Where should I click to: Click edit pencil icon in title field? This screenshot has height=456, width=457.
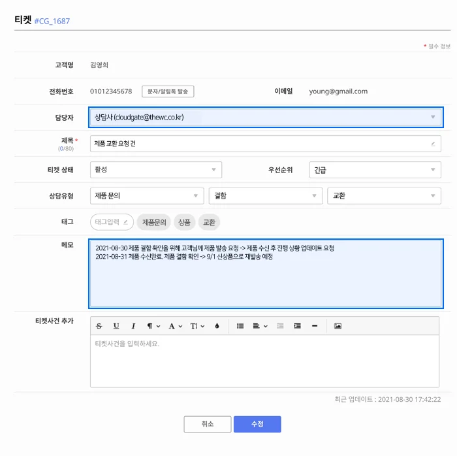[x=433, y=144]
